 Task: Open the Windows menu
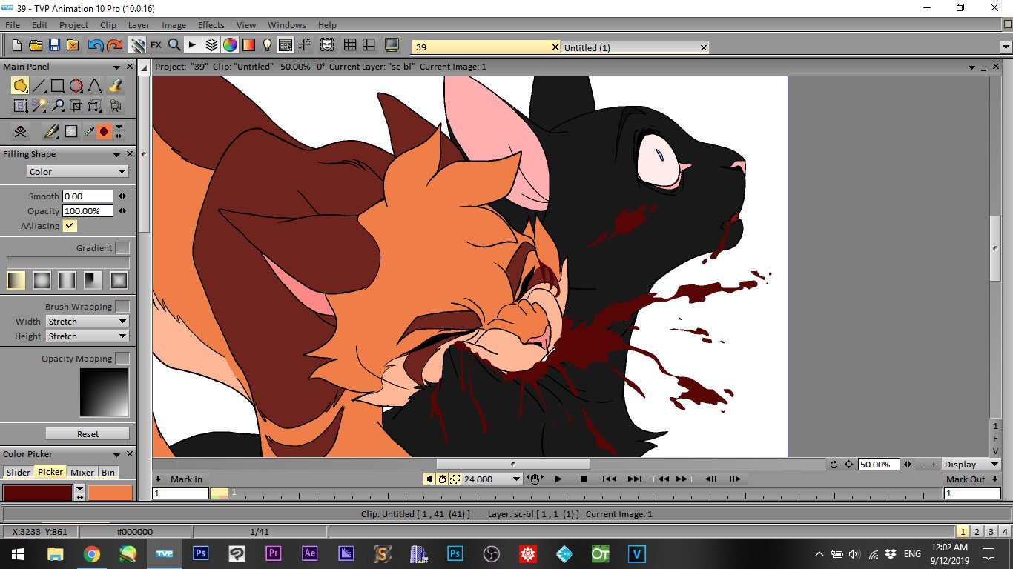[x=287, y=25]
